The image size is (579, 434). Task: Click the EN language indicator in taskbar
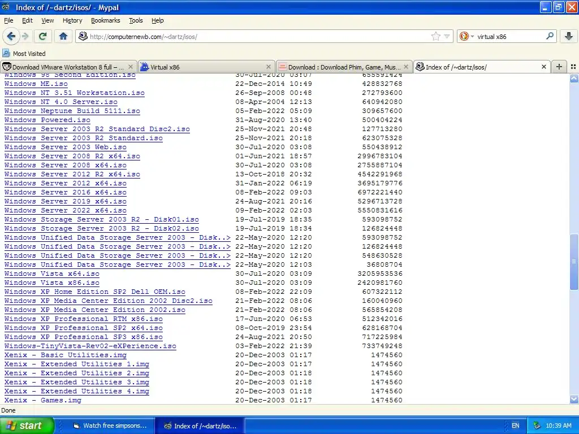click(516, 426)
